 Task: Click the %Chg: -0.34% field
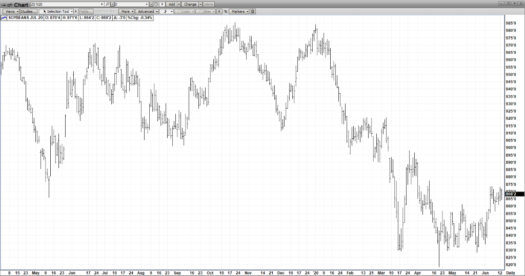tap(139, 18)
